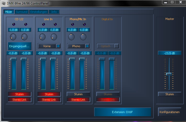Image resolution: width=186 pixels, height=122 pixels.
Task: Open the Eingangsquelle selector for CD 1/2
Action: pyautogui.click(x=20, y=46)
